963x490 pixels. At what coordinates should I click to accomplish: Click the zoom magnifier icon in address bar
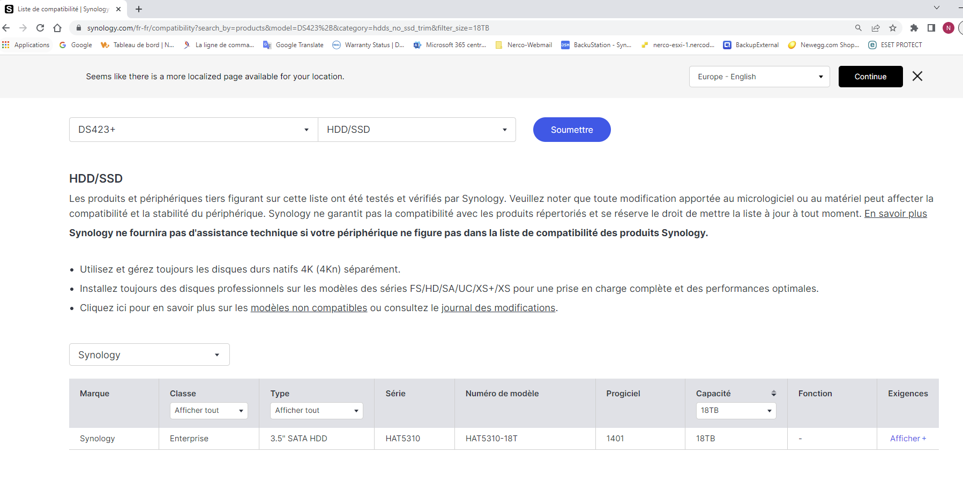(859, 28)
